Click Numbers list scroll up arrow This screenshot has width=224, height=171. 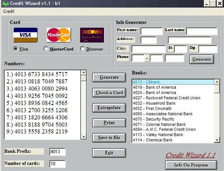pyautogui.click(x=83, y=73)
